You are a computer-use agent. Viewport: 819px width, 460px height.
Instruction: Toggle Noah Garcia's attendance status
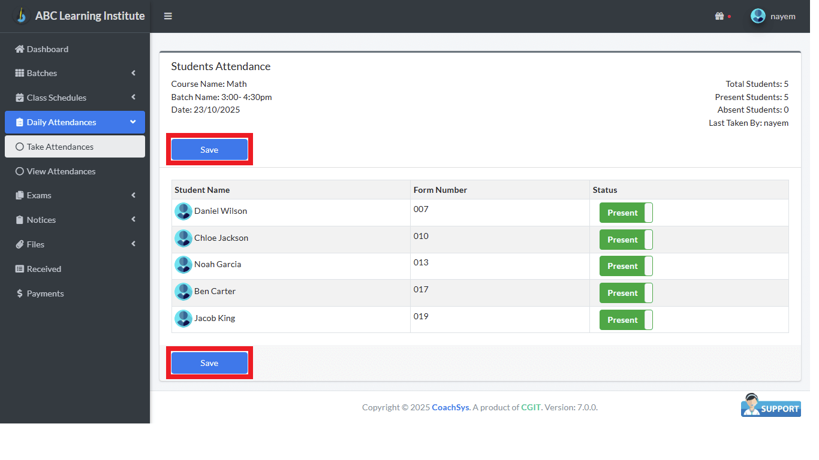click(x=625, y=266)
